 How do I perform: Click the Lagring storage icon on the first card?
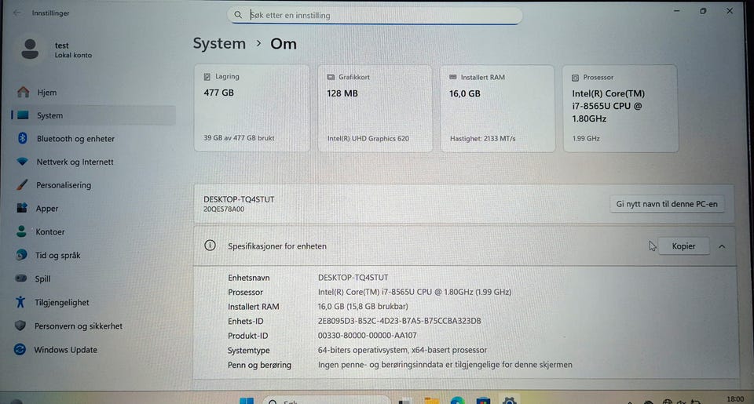(207, 76)
